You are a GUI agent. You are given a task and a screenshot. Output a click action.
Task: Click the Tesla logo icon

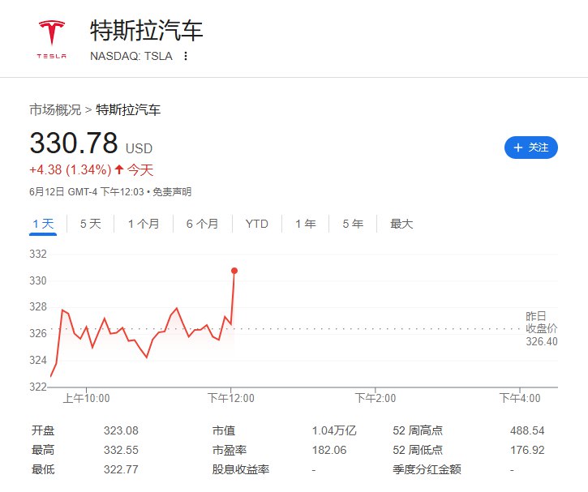click(x=52, y=39)
